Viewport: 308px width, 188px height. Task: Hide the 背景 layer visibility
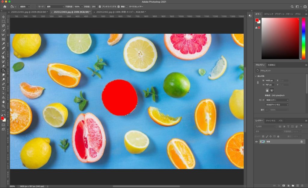point(256,141)
